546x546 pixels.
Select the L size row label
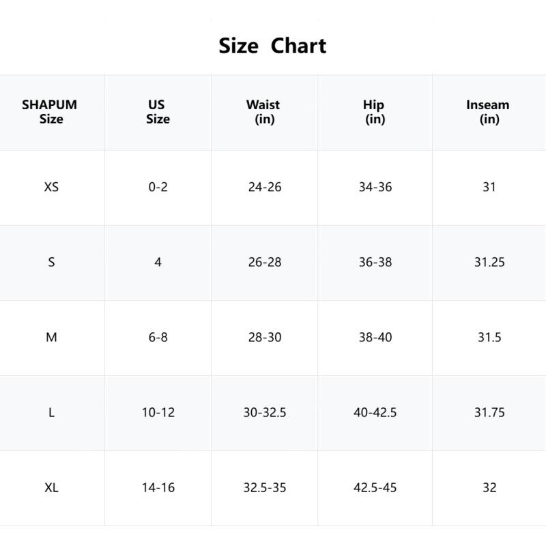tap(51, 412)
